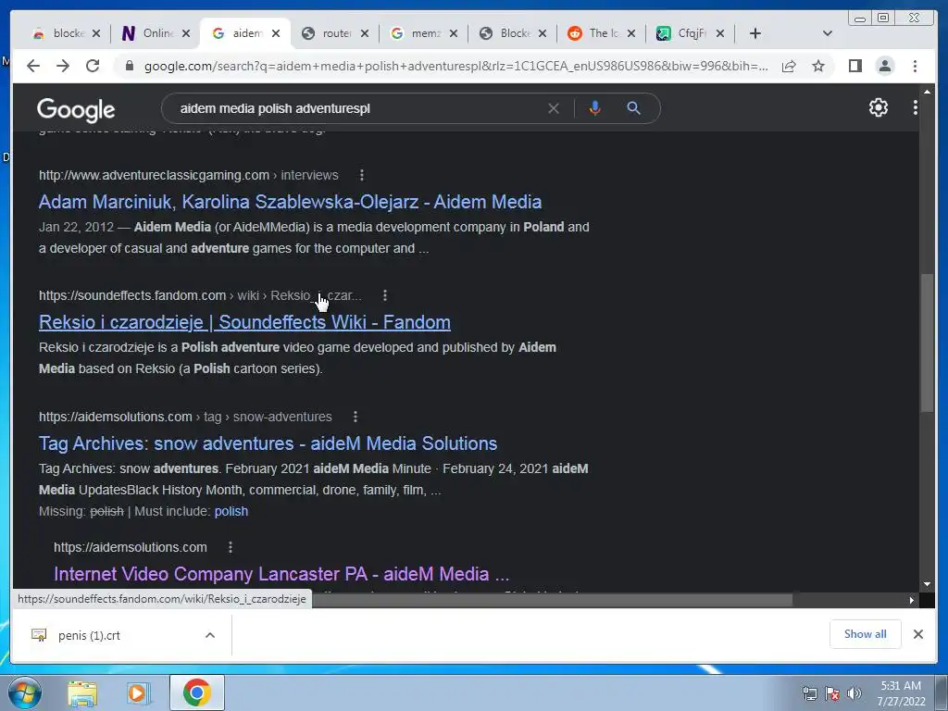This screenshot has width=948, height=711.
Task: Go to the Google logo homepage
Action: pyautogui.click(x=76, y=109)
